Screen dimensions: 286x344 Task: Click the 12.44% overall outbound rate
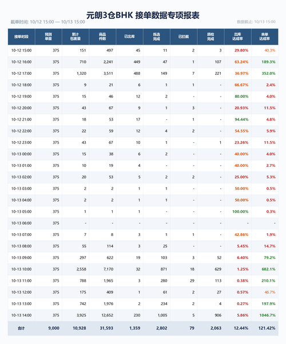[x=241, y=328]
